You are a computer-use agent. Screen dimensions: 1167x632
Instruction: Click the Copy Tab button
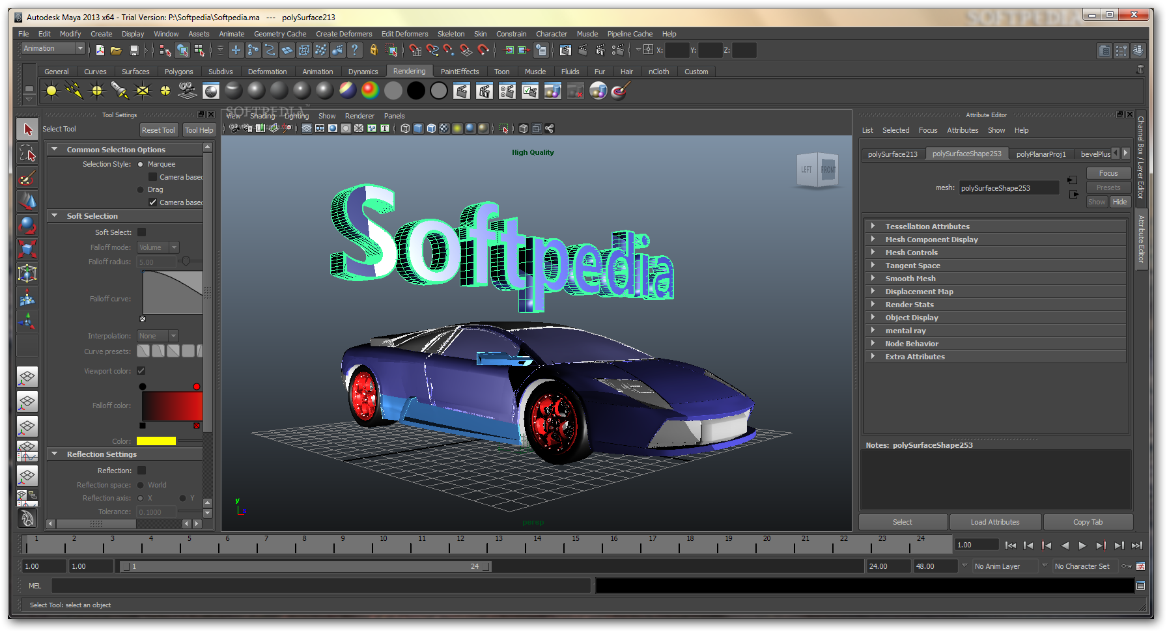[1088, 522]
